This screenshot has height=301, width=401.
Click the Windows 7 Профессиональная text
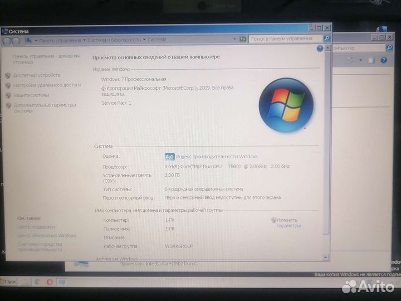pos(134,79)
